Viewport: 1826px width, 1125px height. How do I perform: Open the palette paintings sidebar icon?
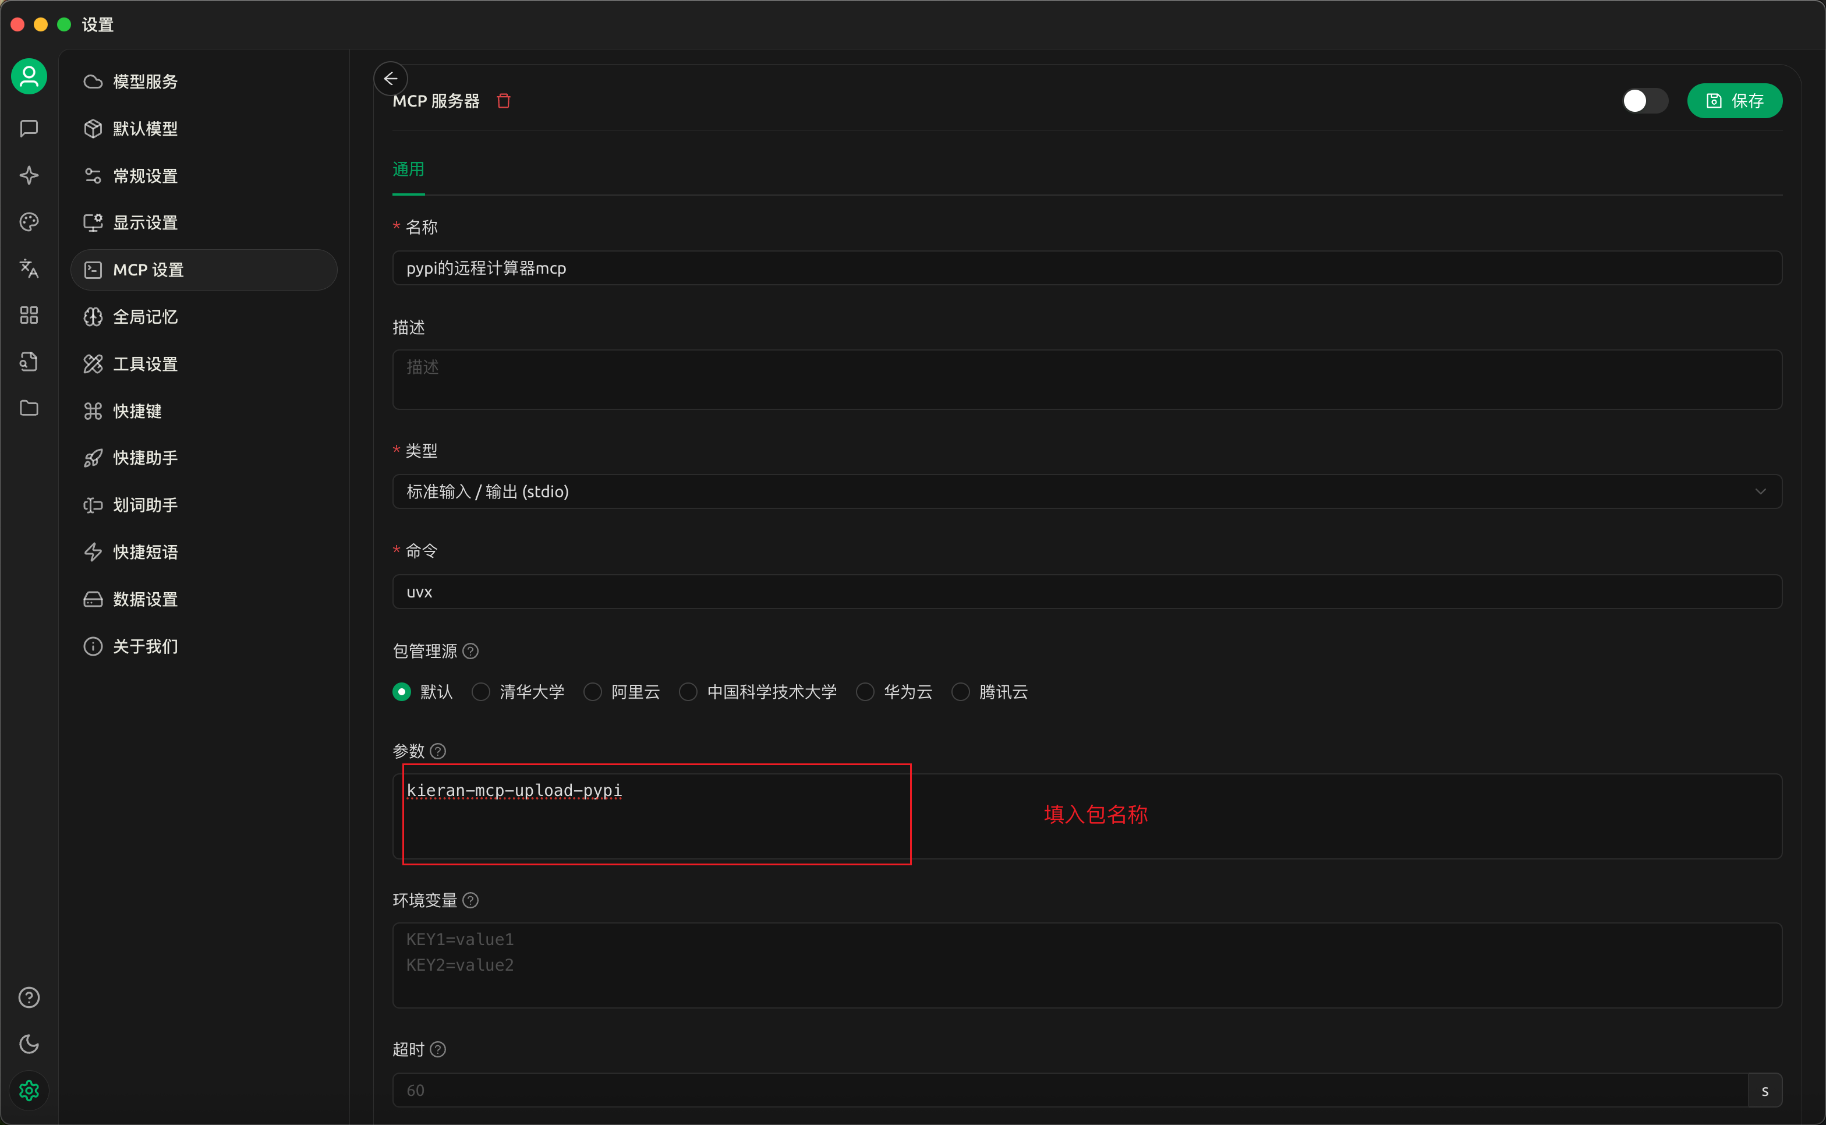click(x=29, y=222)
